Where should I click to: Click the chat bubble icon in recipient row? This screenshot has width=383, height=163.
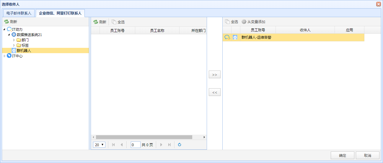click(x=227, y=37)
